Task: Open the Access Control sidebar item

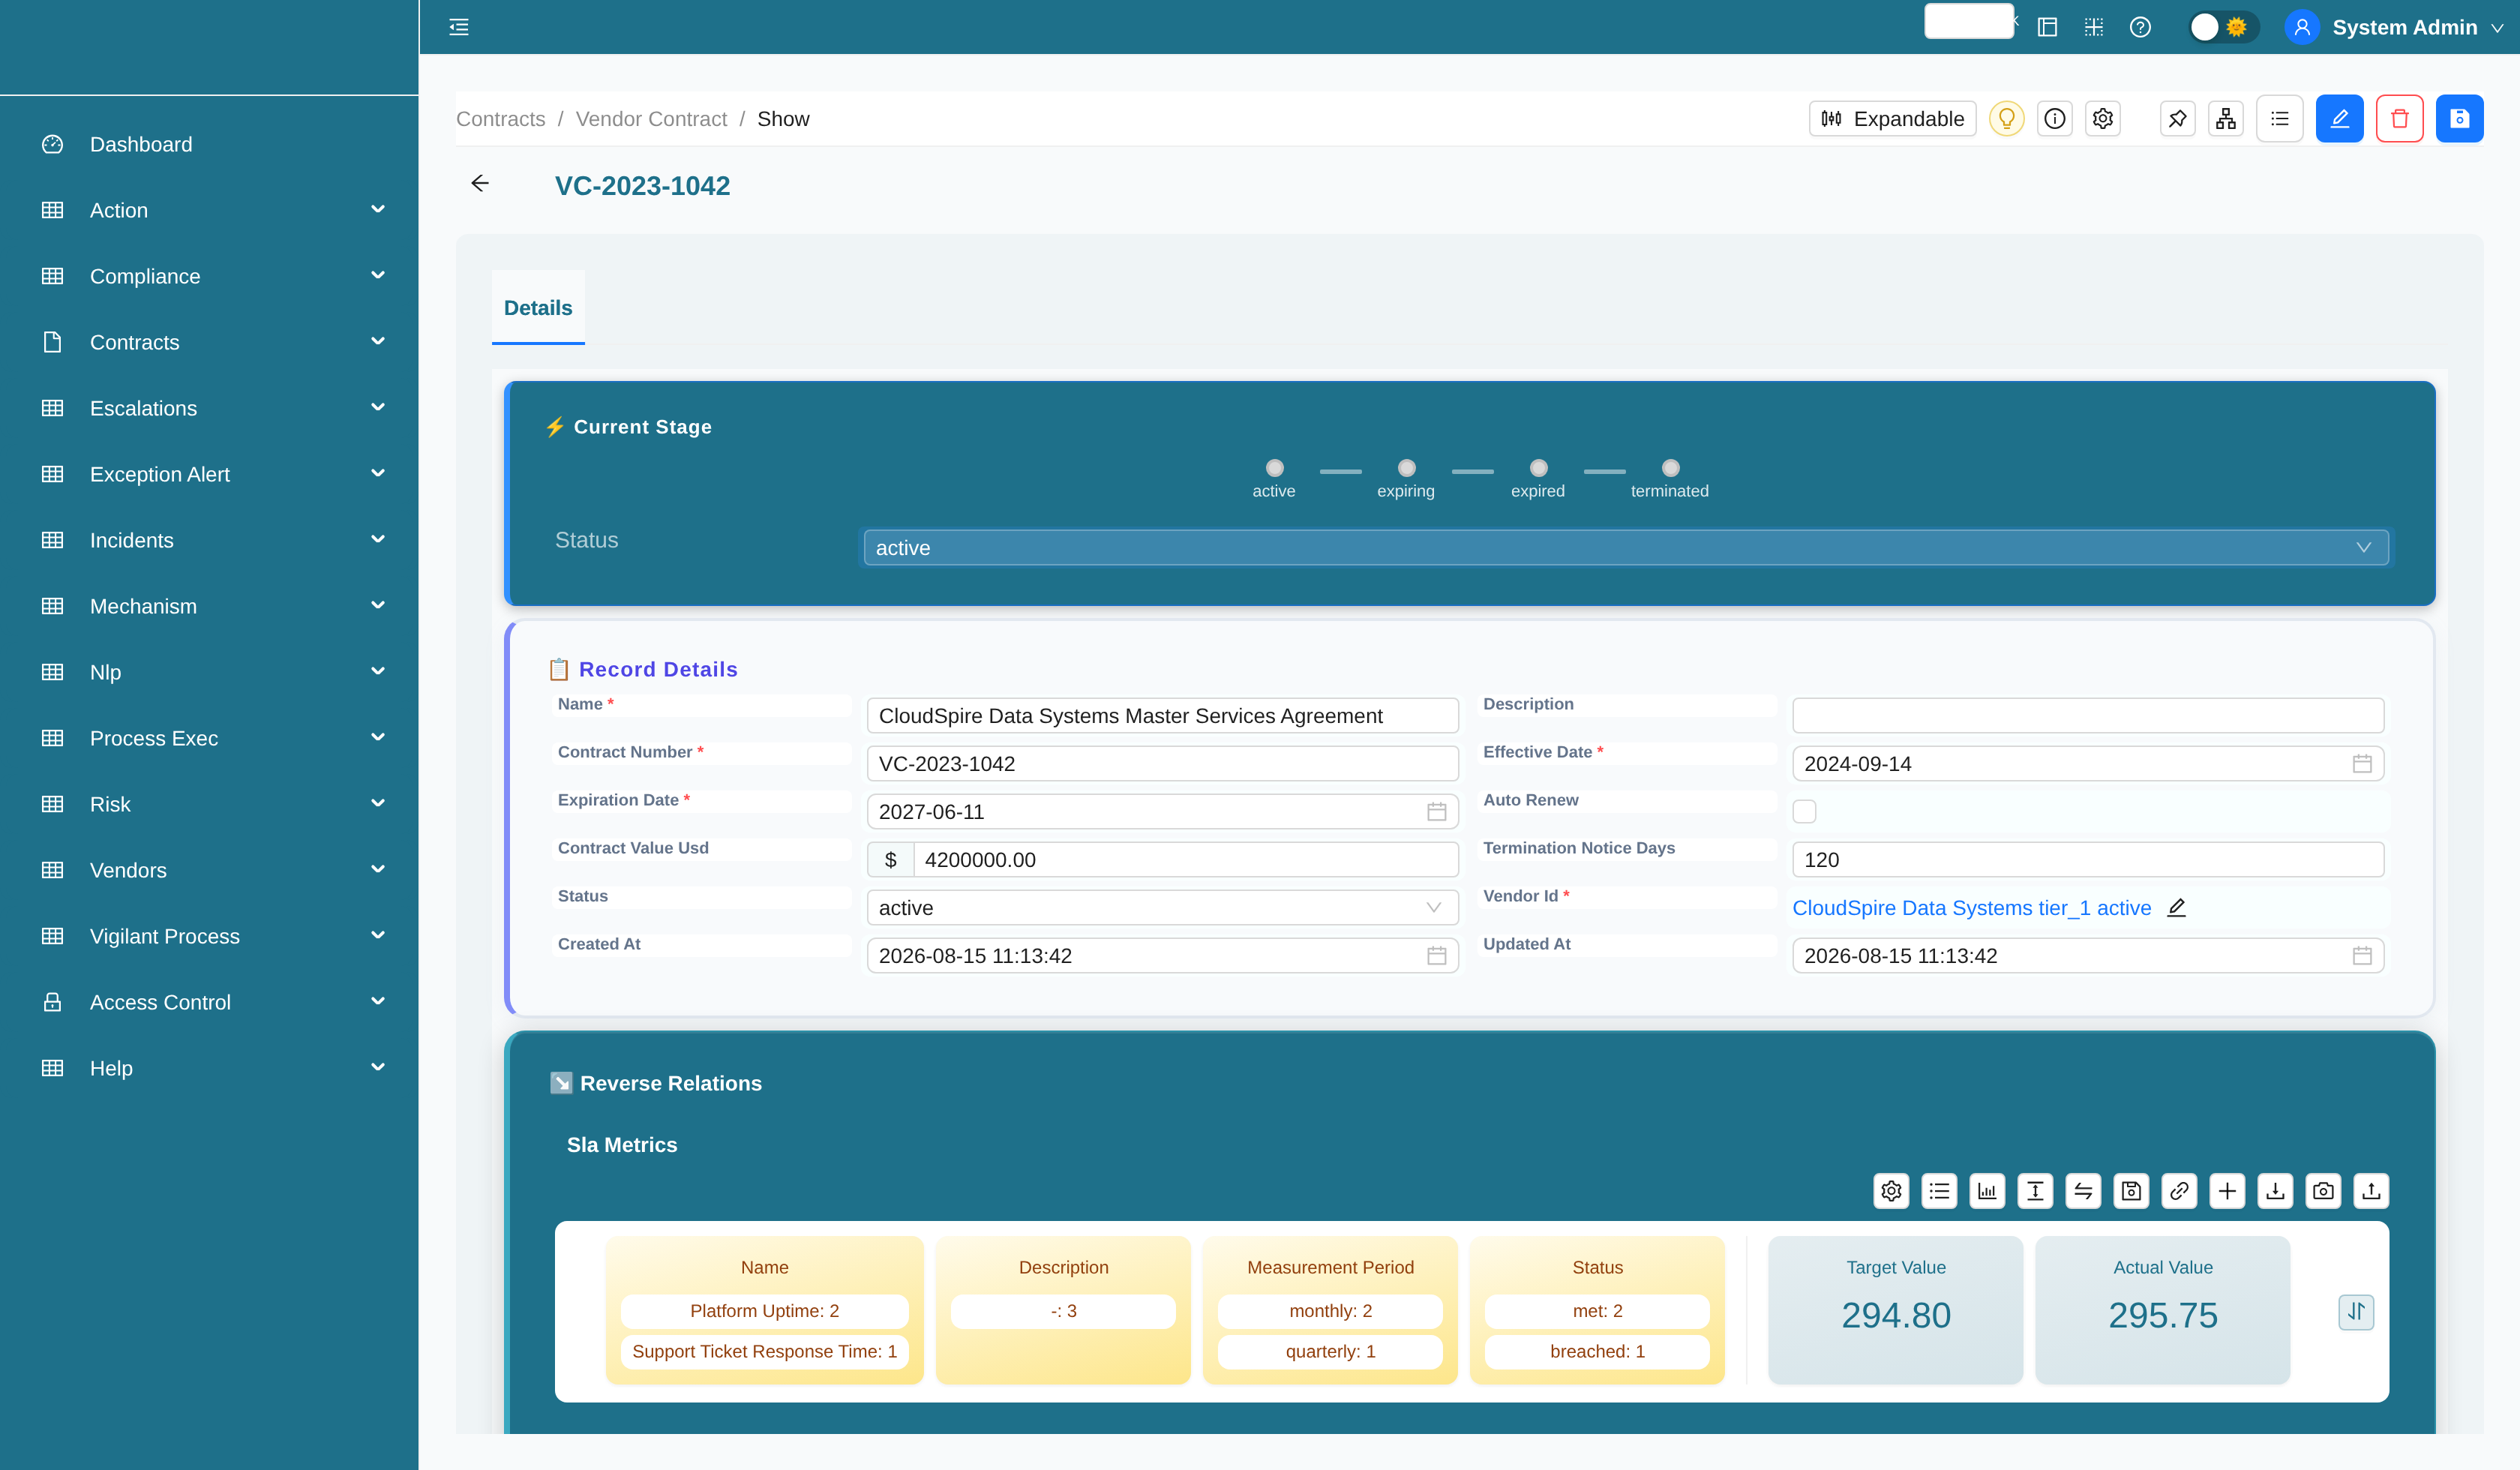Action: 209,1002
